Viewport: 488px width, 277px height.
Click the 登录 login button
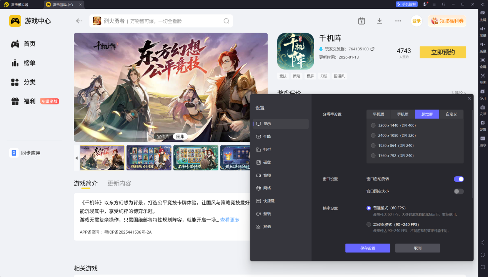pyautogui.click(x=416, y=21)
